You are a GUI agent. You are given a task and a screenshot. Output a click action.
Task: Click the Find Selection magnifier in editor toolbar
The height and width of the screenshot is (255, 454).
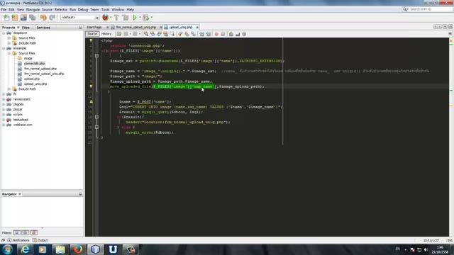pyautogui.click(x=146, y=34)
